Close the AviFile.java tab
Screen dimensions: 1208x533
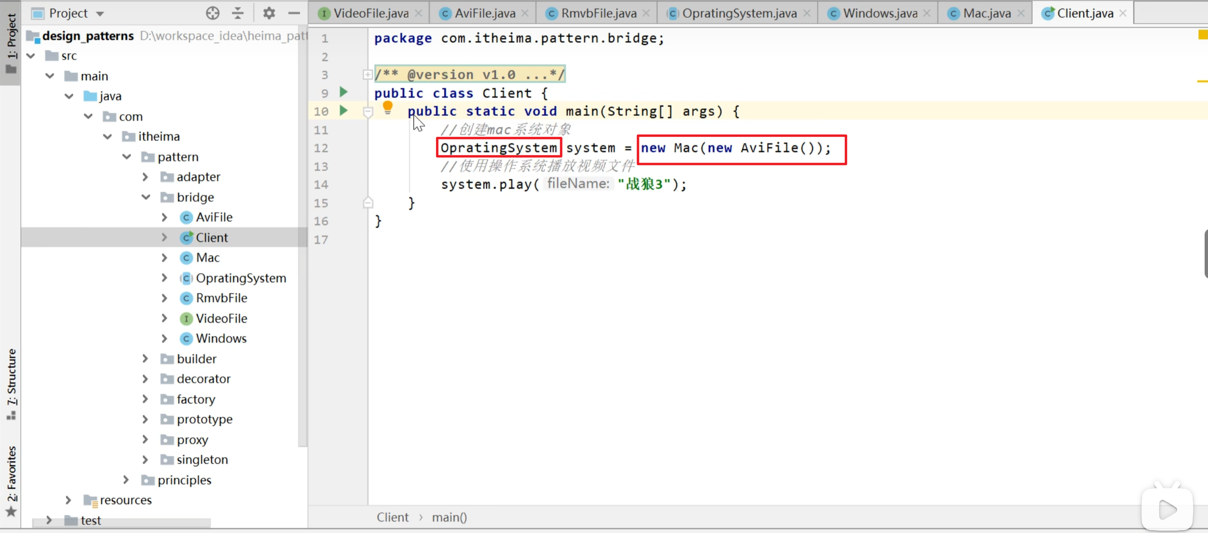(x=525, y=13)
